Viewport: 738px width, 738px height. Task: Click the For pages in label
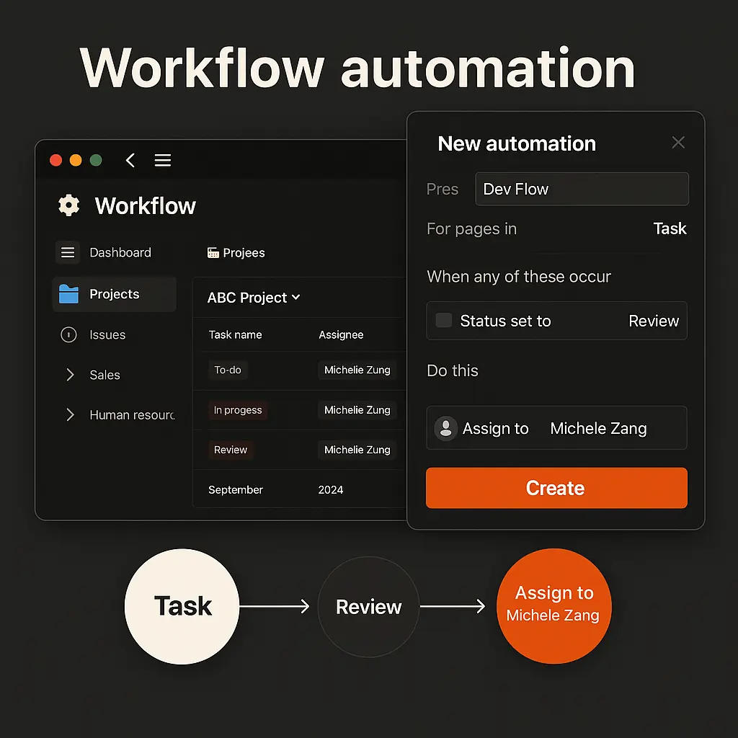click(x=471, y=228)
